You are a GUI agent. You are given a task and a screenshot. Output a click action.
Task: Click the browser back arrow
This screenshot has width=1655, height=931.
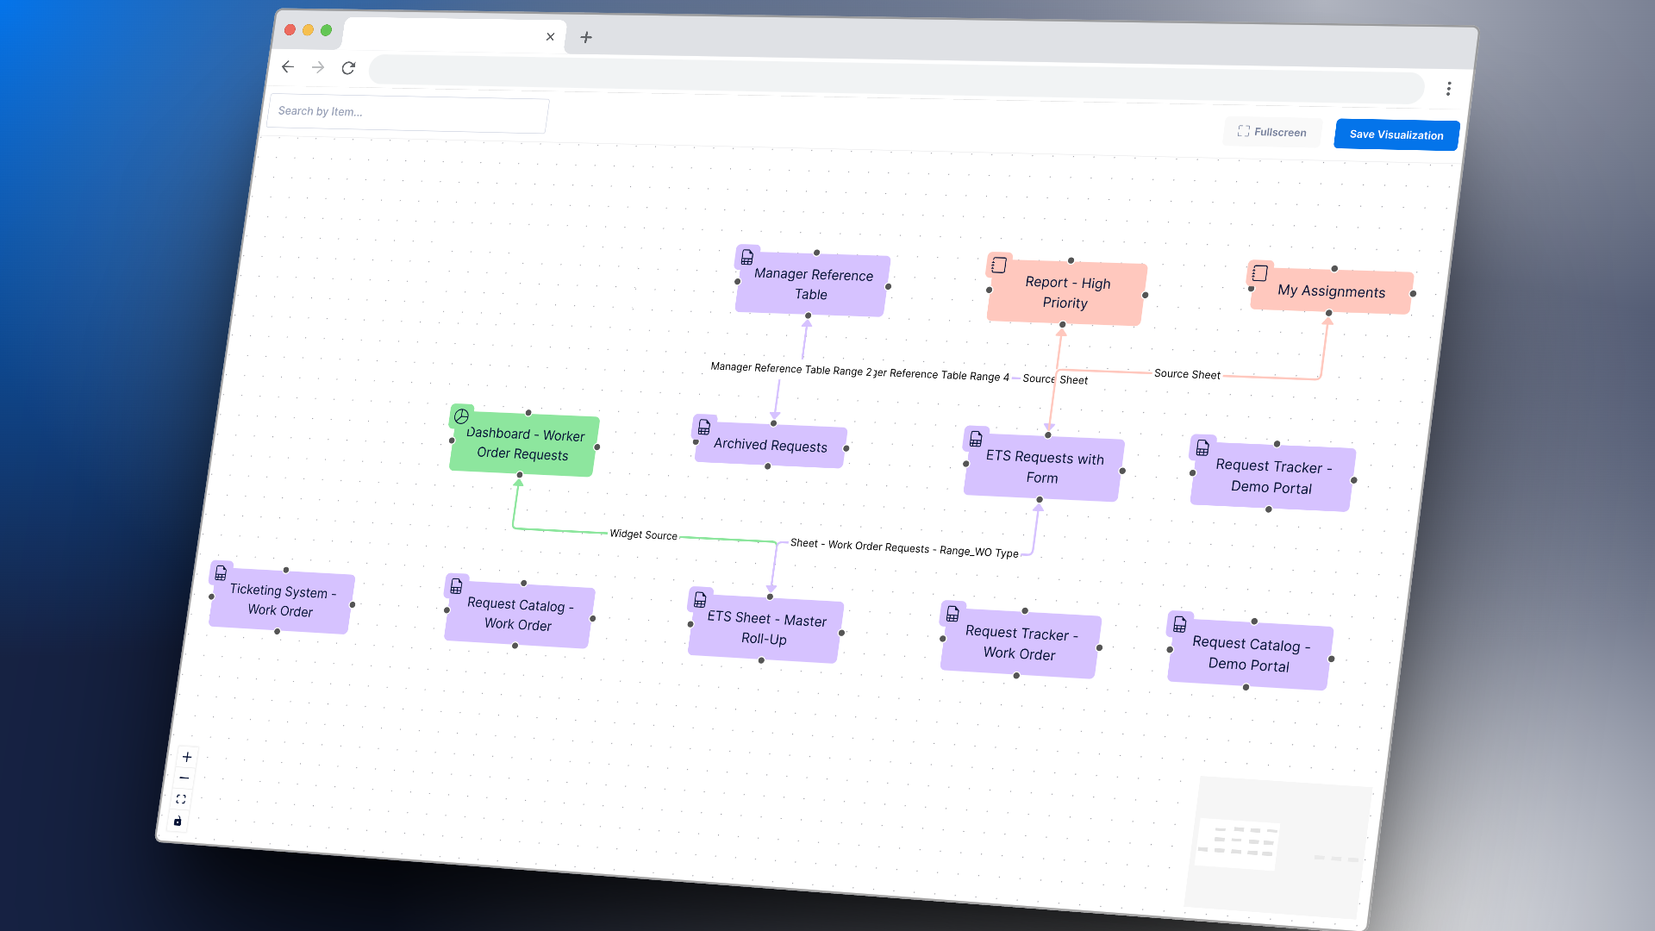coord(287,66)
